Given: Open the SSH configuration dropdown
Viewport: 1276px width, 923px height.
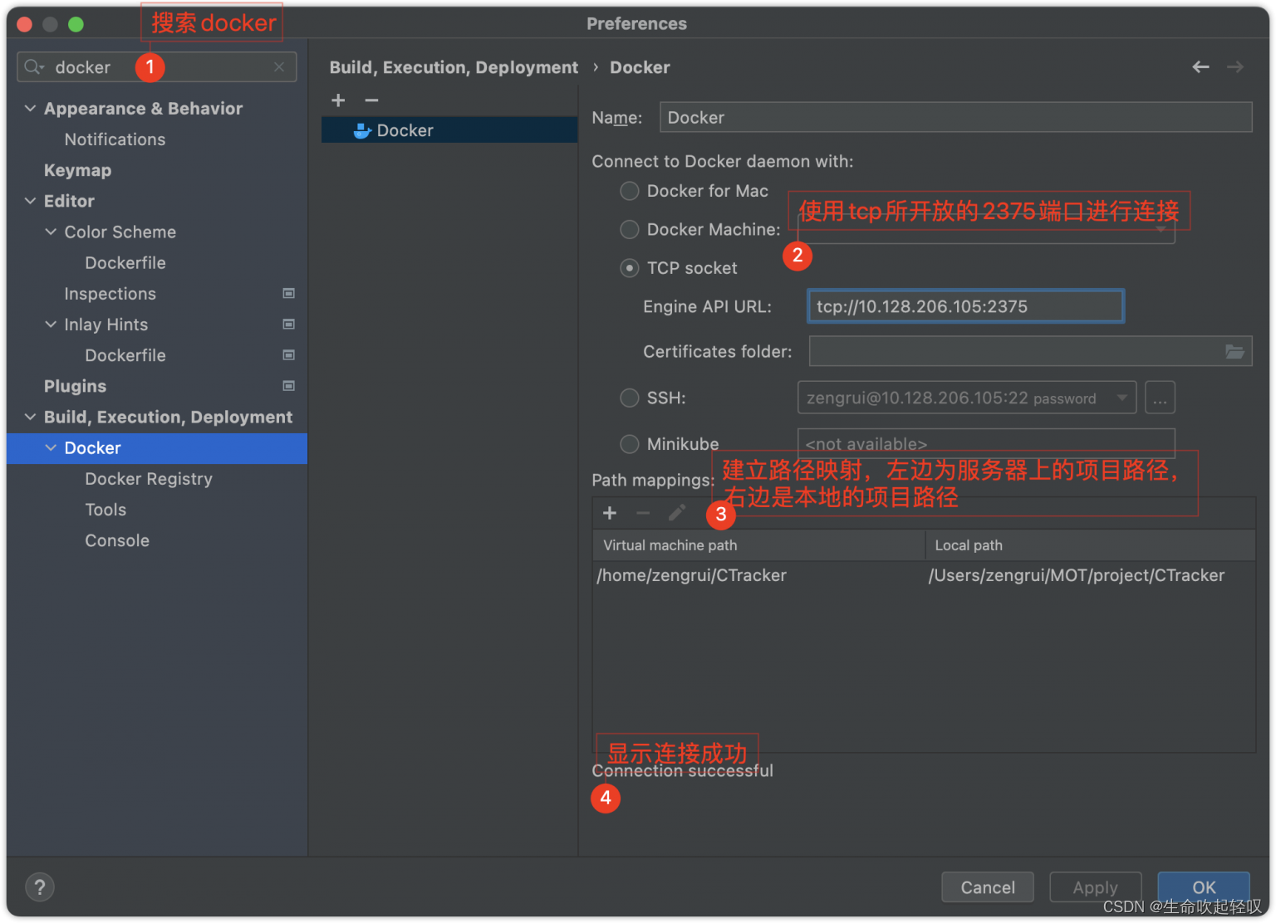Looking at the screenshot, I should coord(1122,398).
